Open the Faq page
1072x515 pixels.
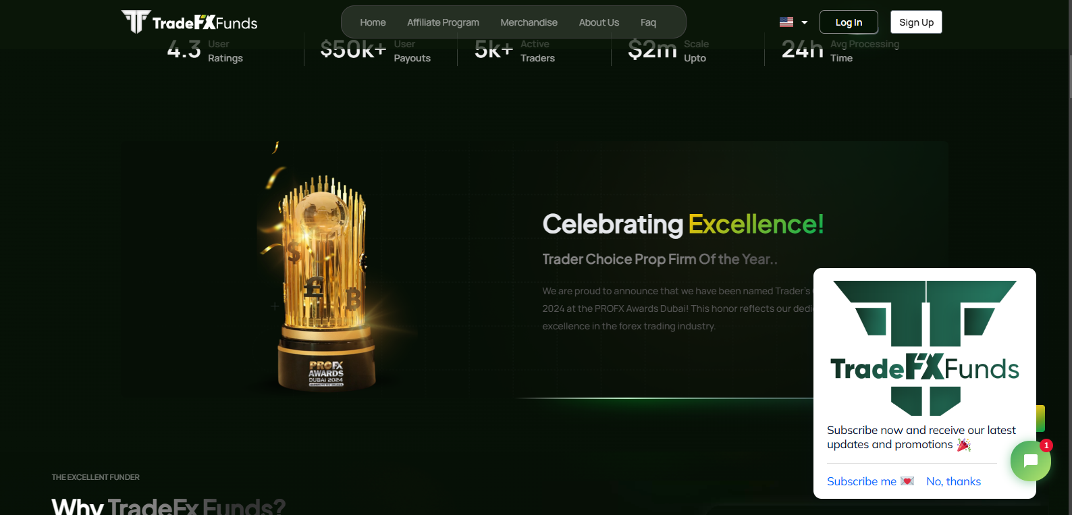pyautogui.click(x=648, y=22)
